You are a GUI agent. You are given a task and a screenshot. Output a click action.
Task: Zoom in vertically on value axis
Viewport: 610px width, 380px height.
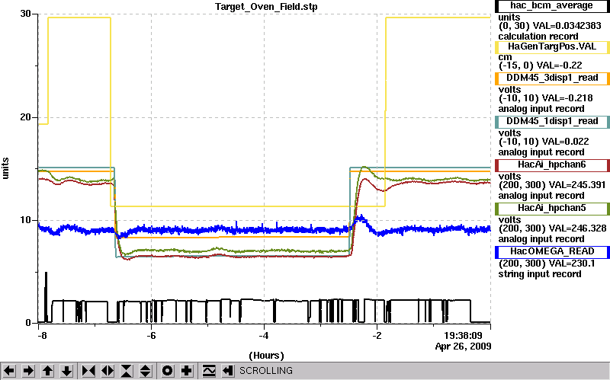[x=127, y=371]
